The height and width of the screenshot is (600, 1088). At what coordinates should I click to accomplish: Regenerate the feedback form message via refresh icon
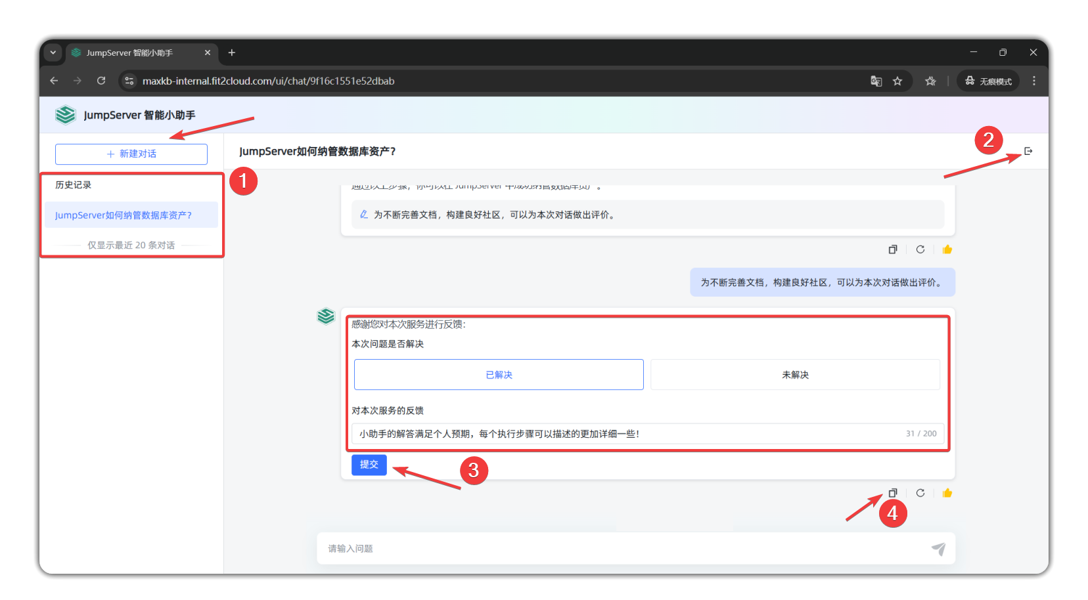(920, 493)
